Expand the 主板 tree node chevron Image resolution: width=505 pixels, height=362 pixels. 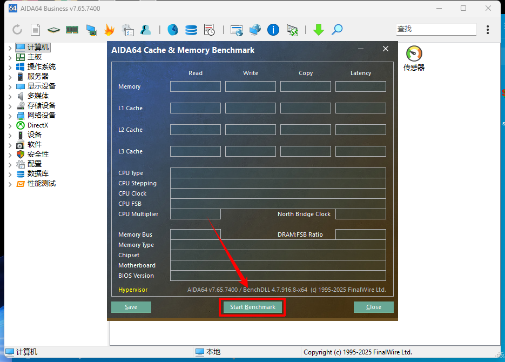(10, 58)
